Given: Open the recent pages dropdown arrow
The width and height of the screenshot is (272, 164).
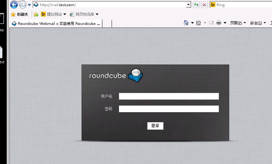Looking at the screenshot, I should pos(29,5).
